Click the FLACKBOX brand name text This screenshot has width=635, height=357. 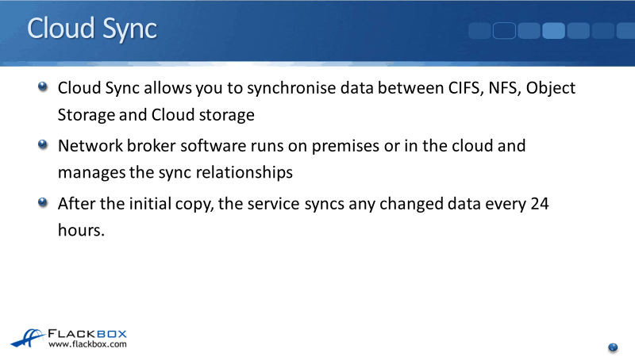(x=87, y=333)
